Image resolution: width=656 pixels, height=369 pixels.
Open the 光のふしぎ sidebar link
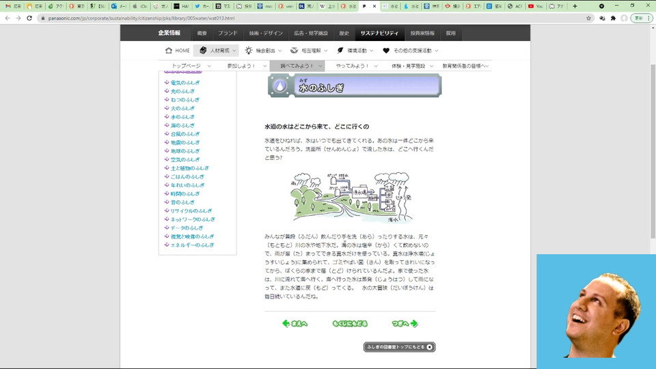[182, 91]
